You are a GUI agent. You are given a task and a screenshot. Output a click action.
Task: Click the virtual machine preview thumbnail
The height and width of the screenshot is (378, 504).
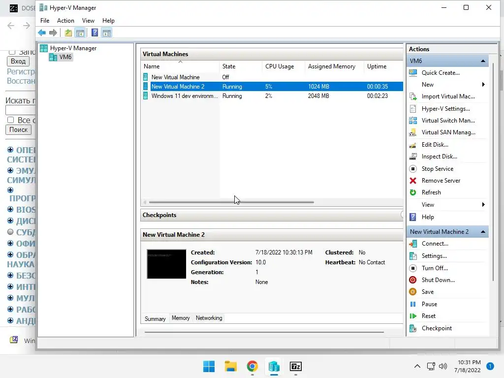coord(166,264)
